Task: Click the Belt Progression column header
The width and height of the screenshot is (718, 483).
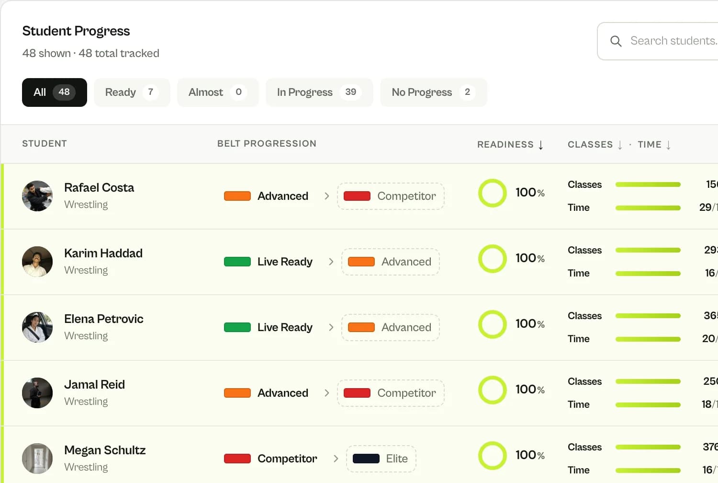Action: tap(267, 144)
